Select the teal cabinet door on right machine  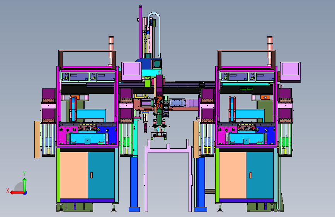point(260,175)
